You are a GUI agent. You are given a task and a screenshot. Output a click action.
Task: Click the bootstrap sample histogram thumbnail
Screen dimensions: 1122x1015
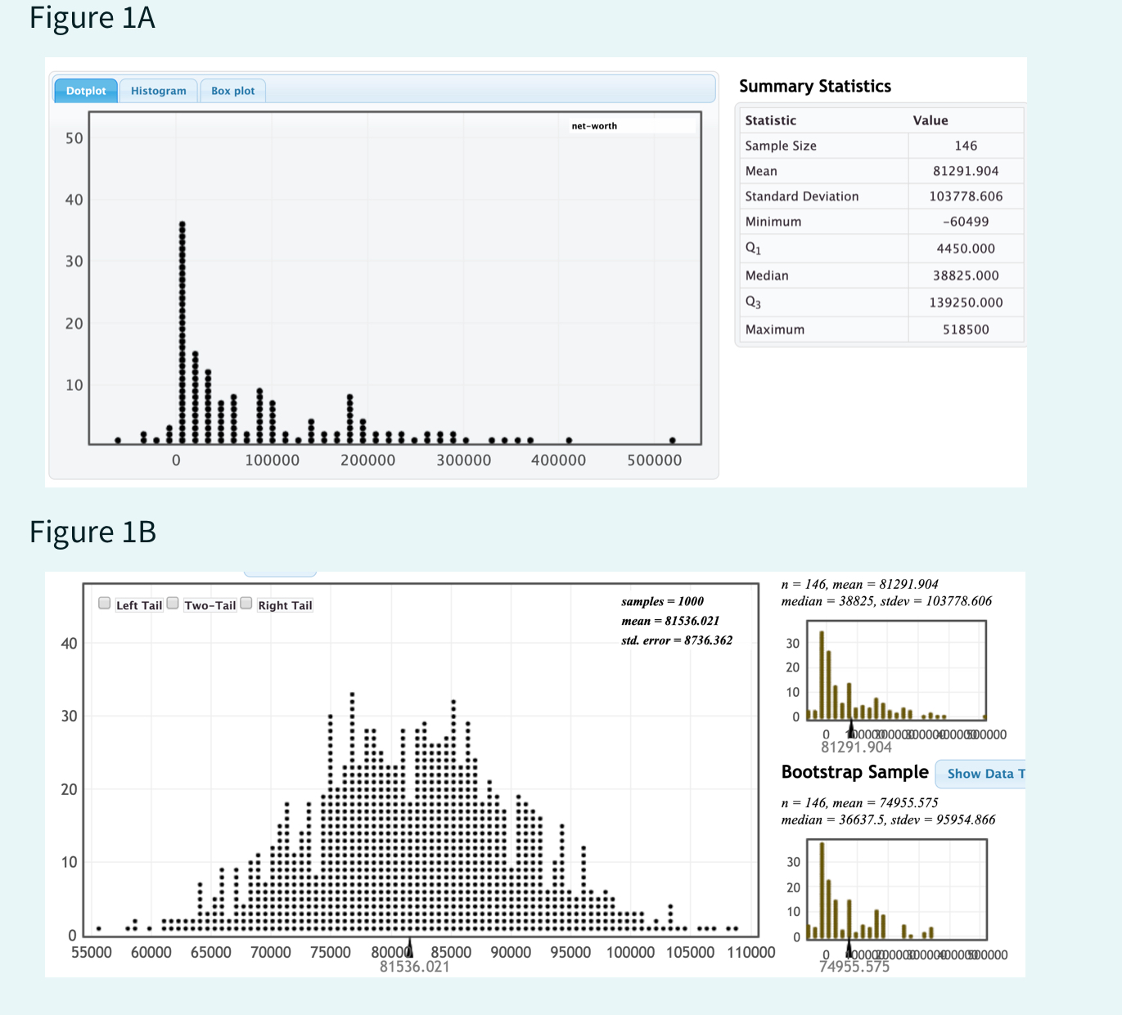pos(897,890)
